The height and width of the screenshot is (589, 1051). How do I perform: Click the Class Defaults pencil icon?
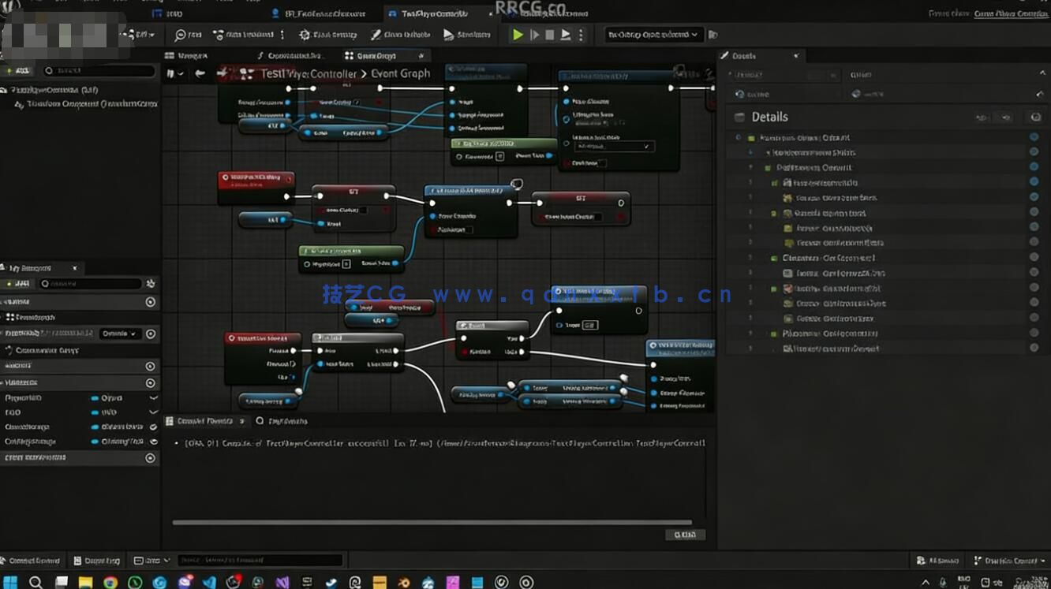coord(376,35)
